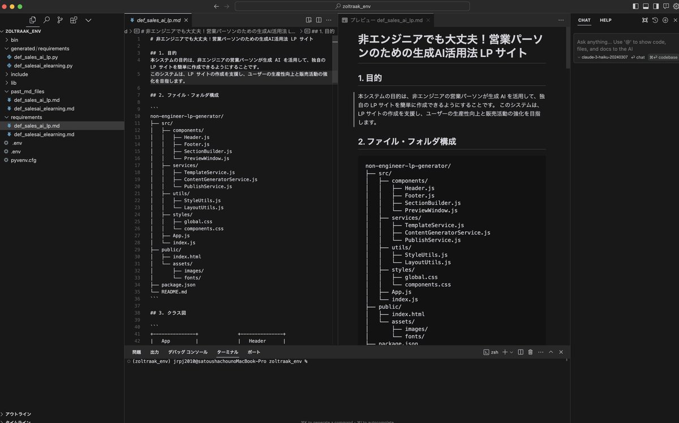The height and width of the screenshot is (423, 679).
Task: Open the feedback icon in title bar
Action: click(x=666, y=6)
